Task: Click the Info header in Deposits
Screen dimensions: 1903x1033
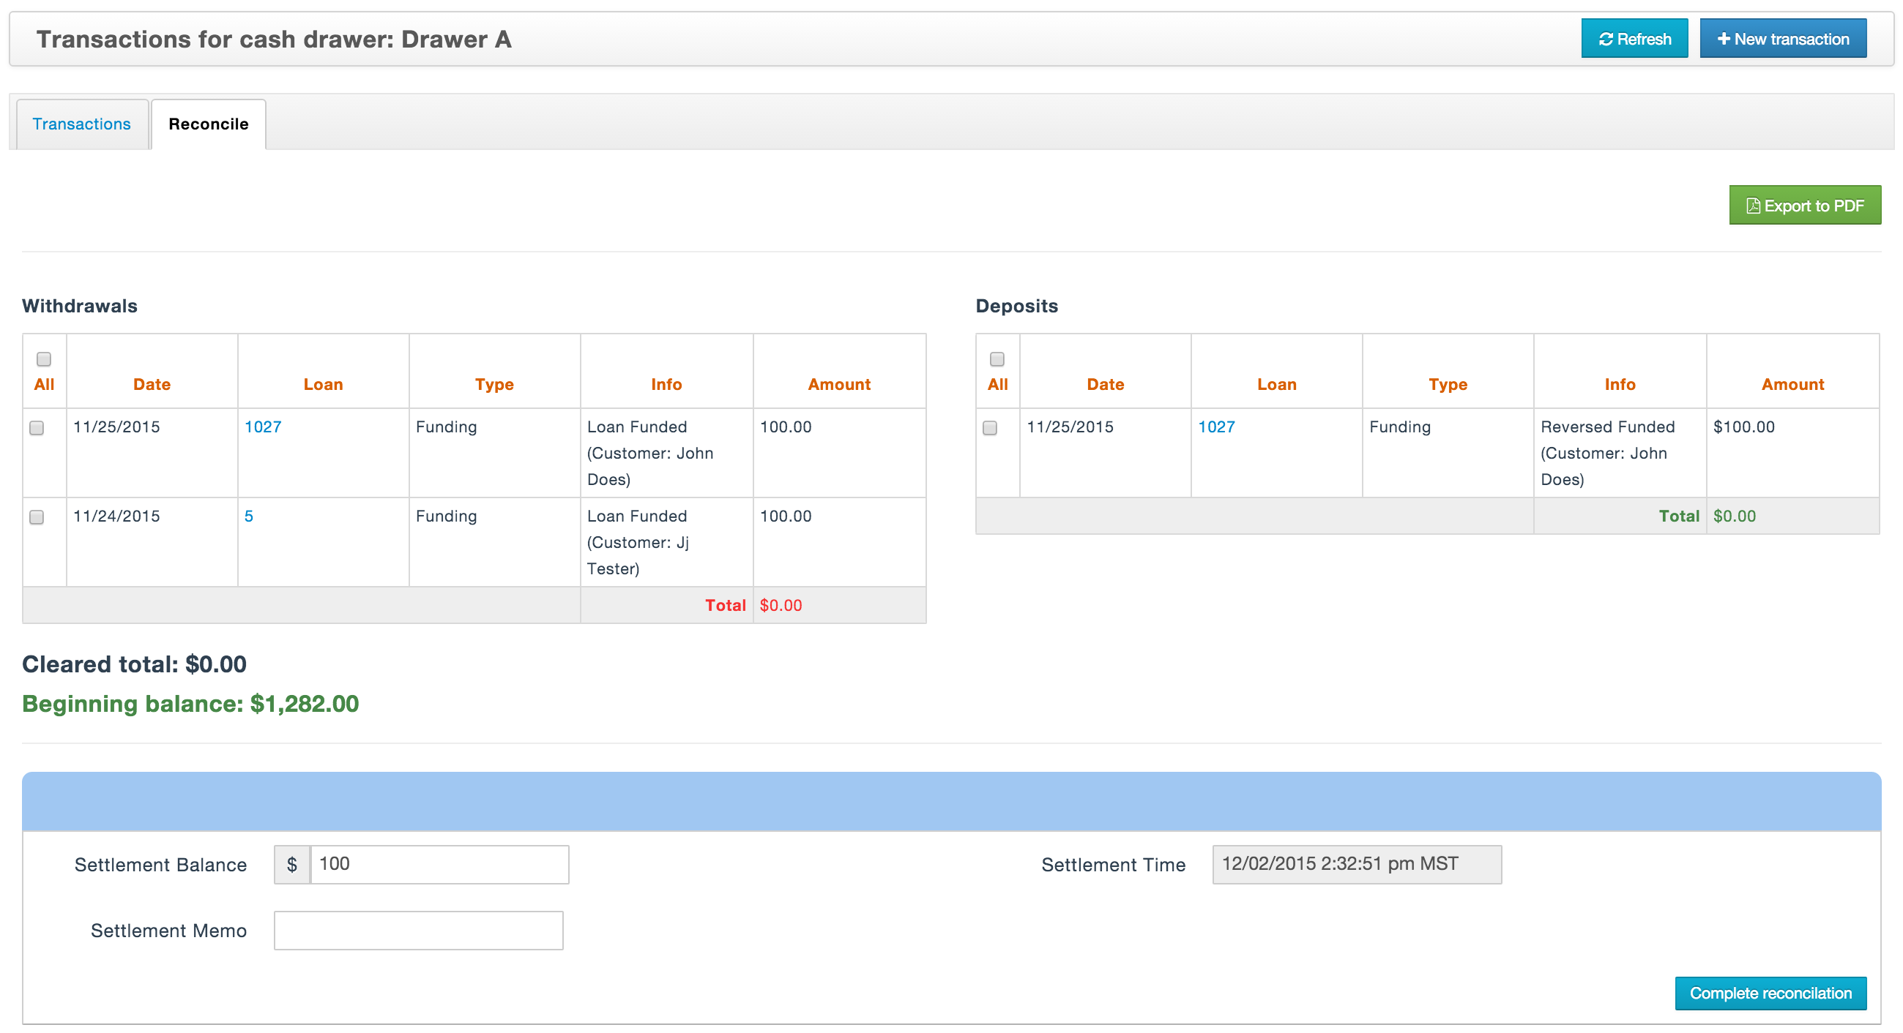Action: pos(1620,384)
